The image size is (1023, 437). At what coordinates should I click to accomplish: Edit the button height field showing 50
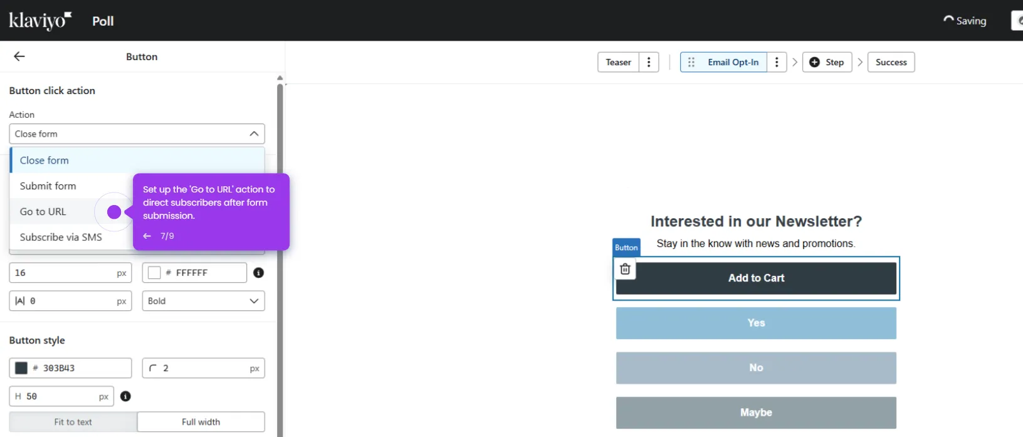coord(61,396)
